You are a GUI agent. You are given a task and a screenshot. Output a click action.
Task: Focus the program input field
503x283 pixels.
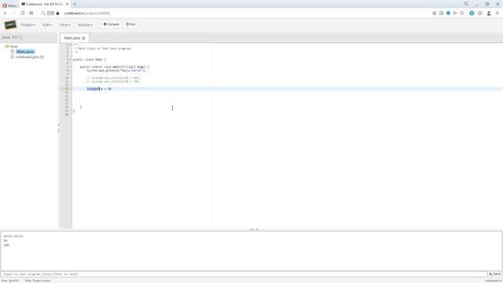point(244,274)
